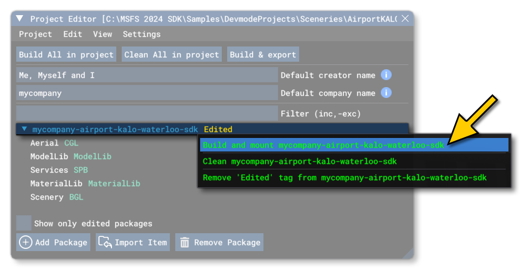Close the Project Editor window
This screenshot has height=270, width=522.
(x=405, y=18)
